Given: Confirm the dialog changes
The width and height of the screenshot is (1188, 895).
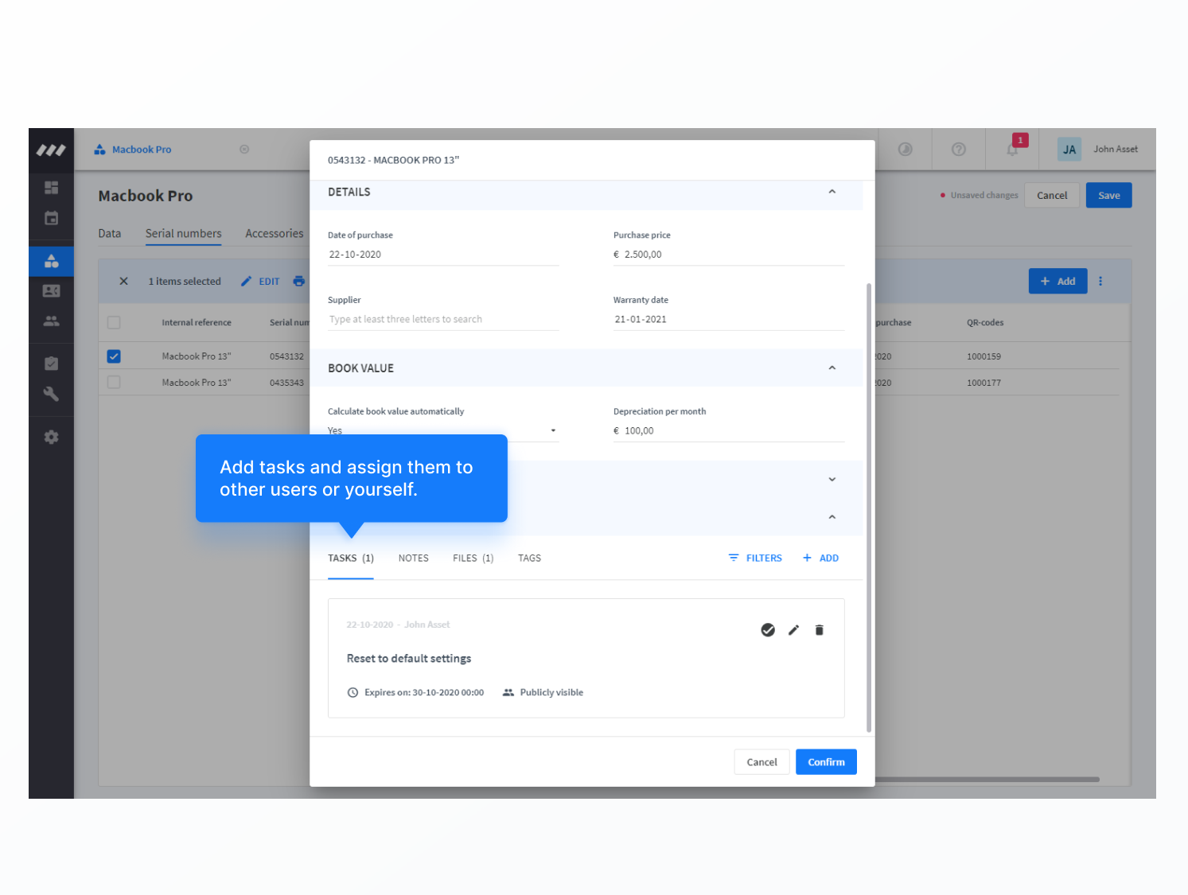Looking at the screenshot, I should point(826,762).
